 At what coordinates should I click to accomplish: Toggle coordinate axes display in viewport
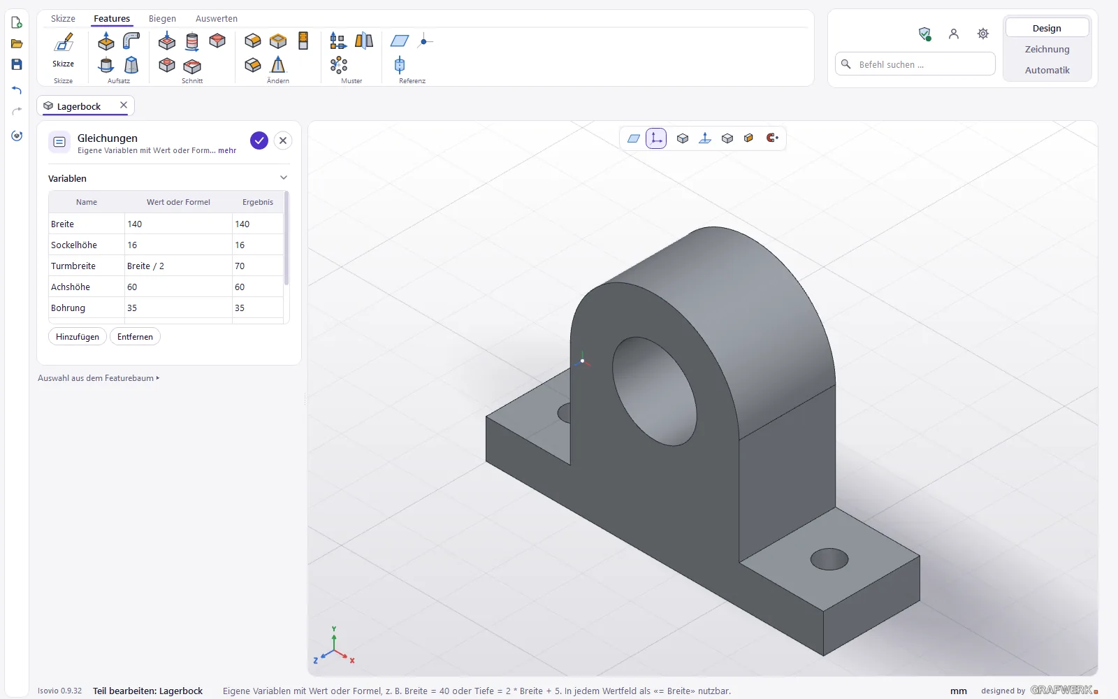(656, 138)
